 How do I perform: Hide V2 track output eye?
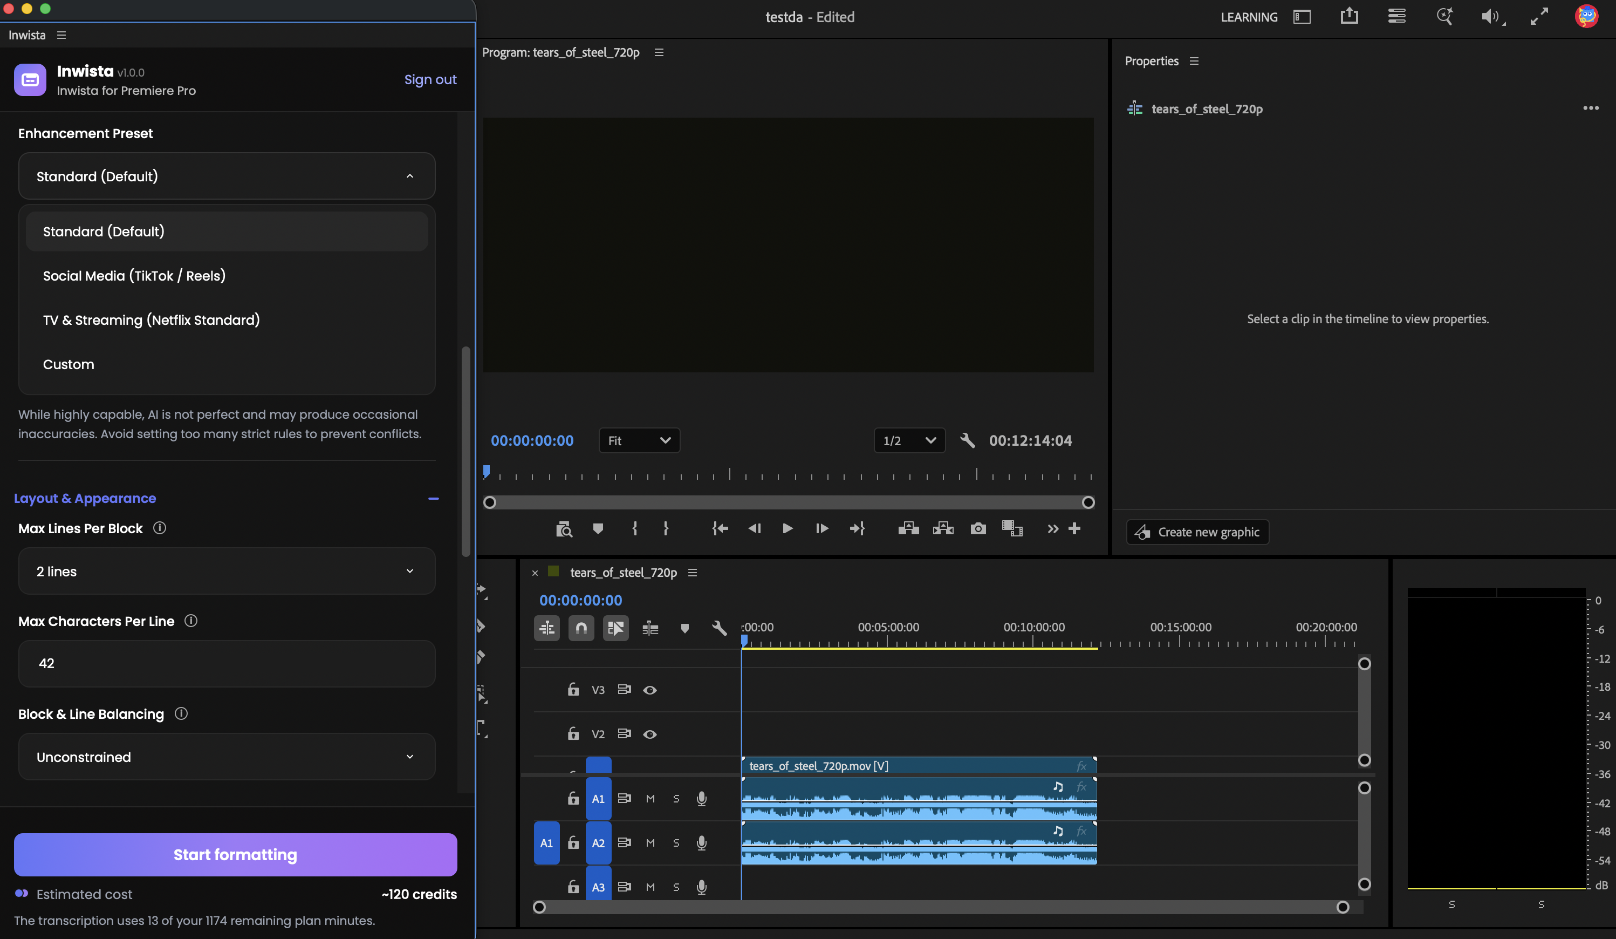(x=649, y=734)
